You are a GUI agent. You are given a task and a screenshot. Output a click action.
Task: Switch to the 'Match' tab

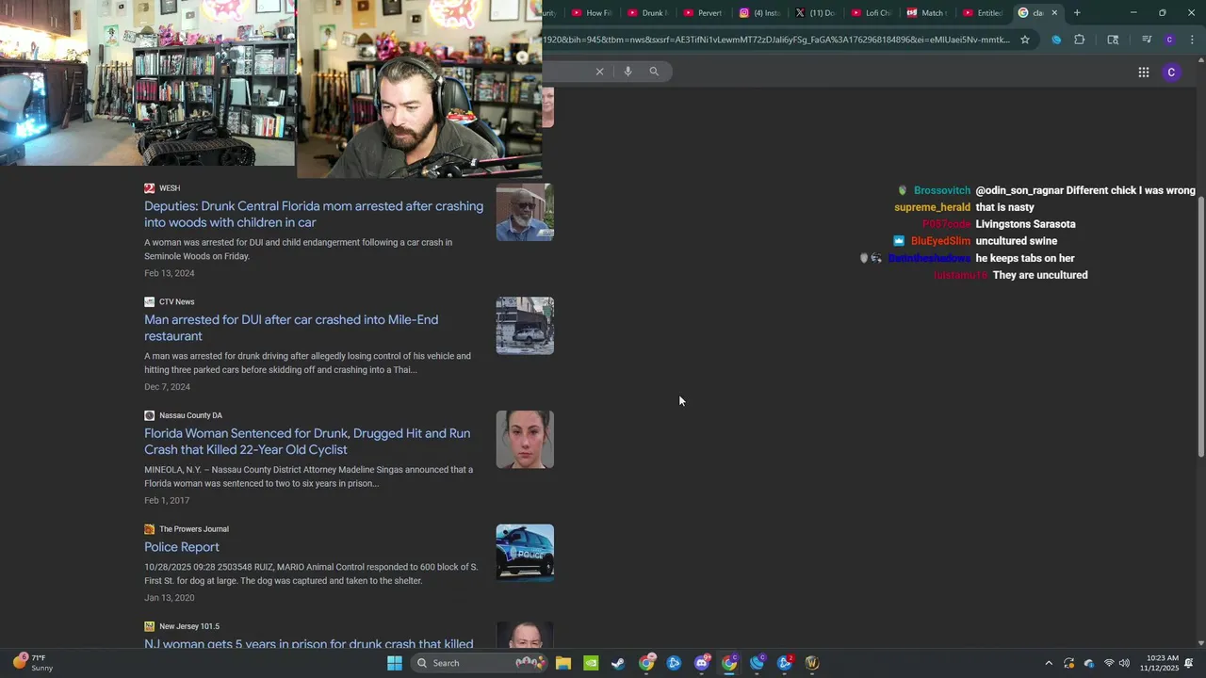coord(926,12)
